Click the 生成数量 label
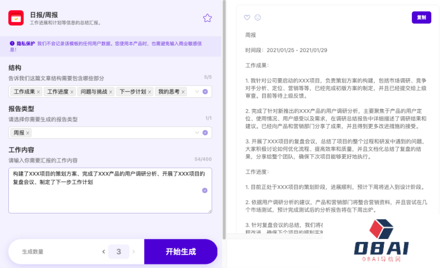 33,251
